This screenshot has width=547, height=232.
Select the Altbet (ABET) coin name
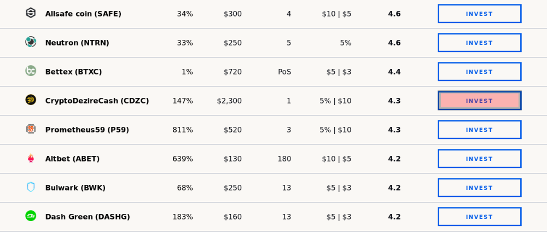click(72, 159)
